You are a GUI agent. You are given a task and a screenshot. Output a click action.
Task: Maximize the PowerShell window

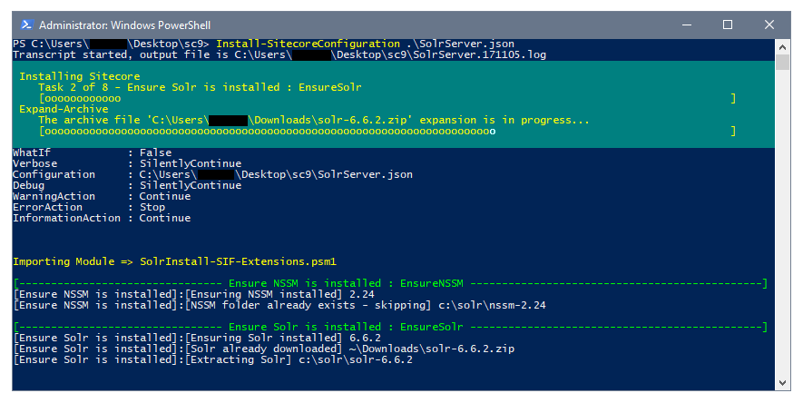pyautogui.click(x=728, y=25)
